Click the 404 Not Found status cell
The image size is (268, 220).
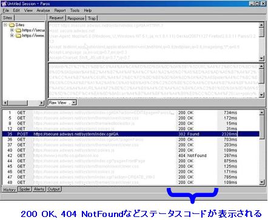pos(192,156)
